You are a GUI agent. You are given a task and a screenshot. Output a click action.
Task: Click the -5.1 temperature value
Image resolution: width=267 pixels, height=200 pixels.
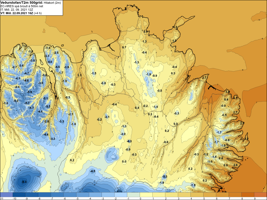pos(45,98)
